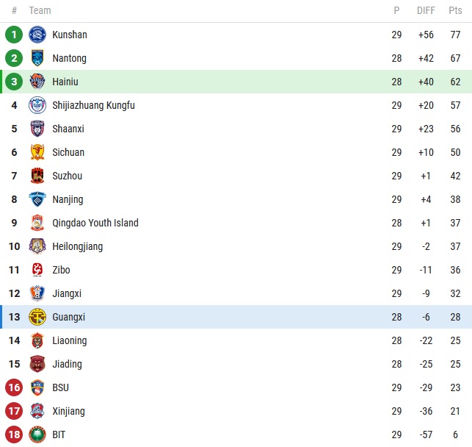Open the Suzhou team link
Screen dimensions: 472x447
(68, 176)
